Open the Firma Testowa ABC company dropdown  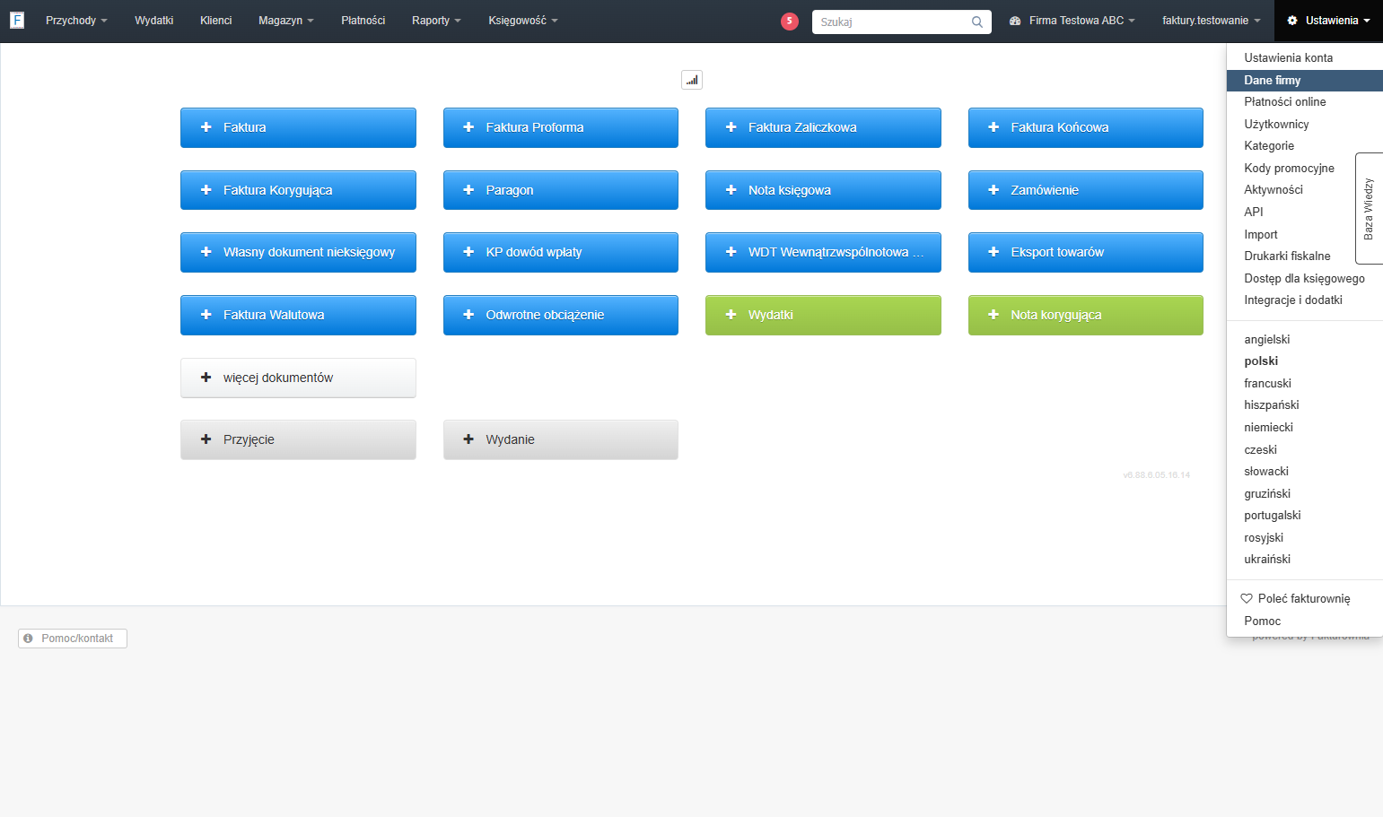1072,21
